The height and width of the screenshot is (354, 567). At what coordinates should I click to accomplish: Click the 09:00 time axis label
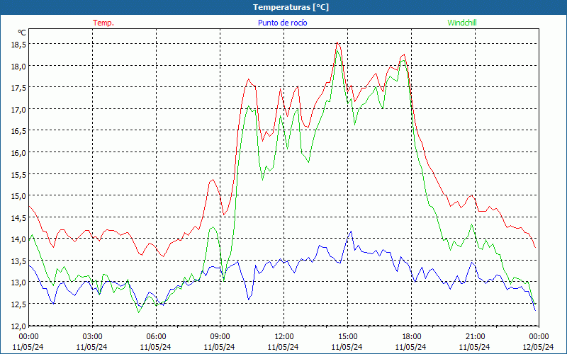point(220,337)
